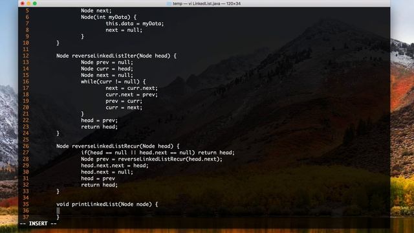The height and width of the screenshot is (233, 414).
Task: Click 'Node prev = reverseLinkedListRecur(head.next);' line
Action: [x=151, y=159]
